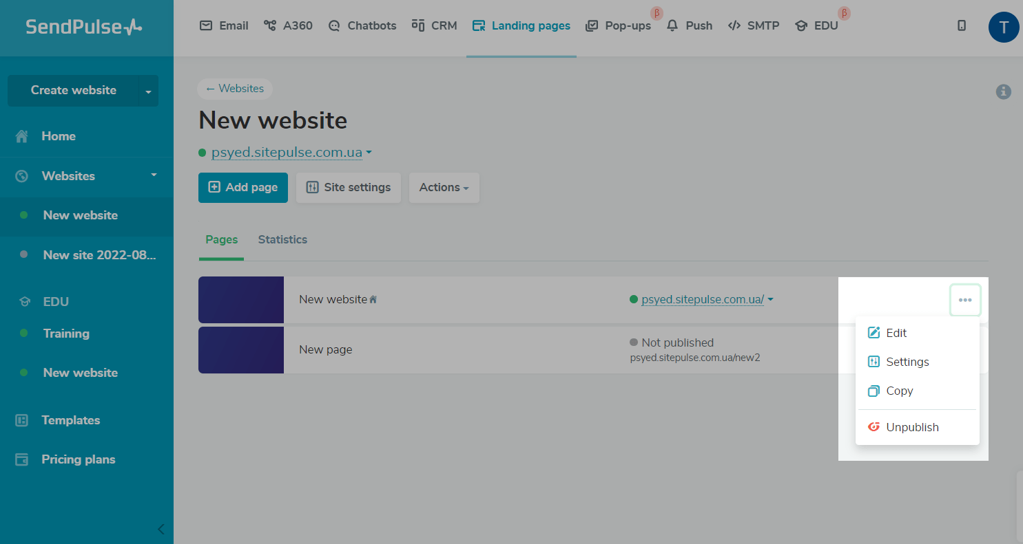Open the New website page title
The width and height of the screenshot is (1023, 544).
(333, 300)
